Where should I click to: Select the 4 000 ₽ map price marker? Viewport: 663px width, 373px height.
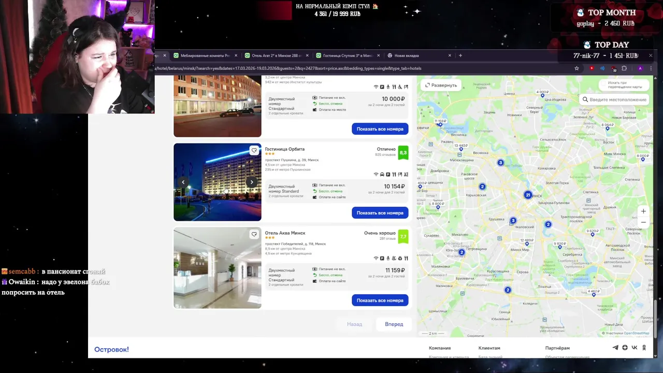tap(542, 93)
